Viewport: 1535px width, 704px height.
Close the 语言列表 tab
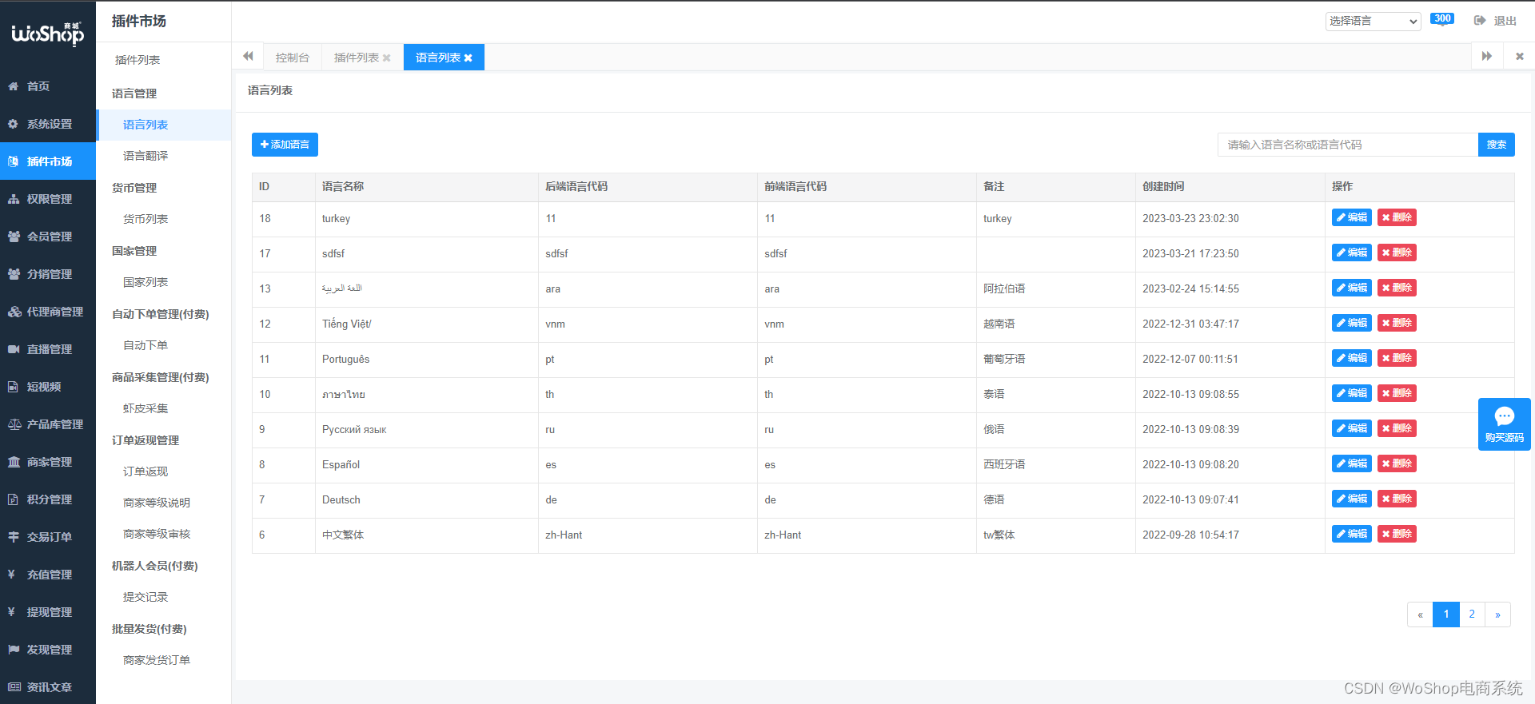coord(468,58)
